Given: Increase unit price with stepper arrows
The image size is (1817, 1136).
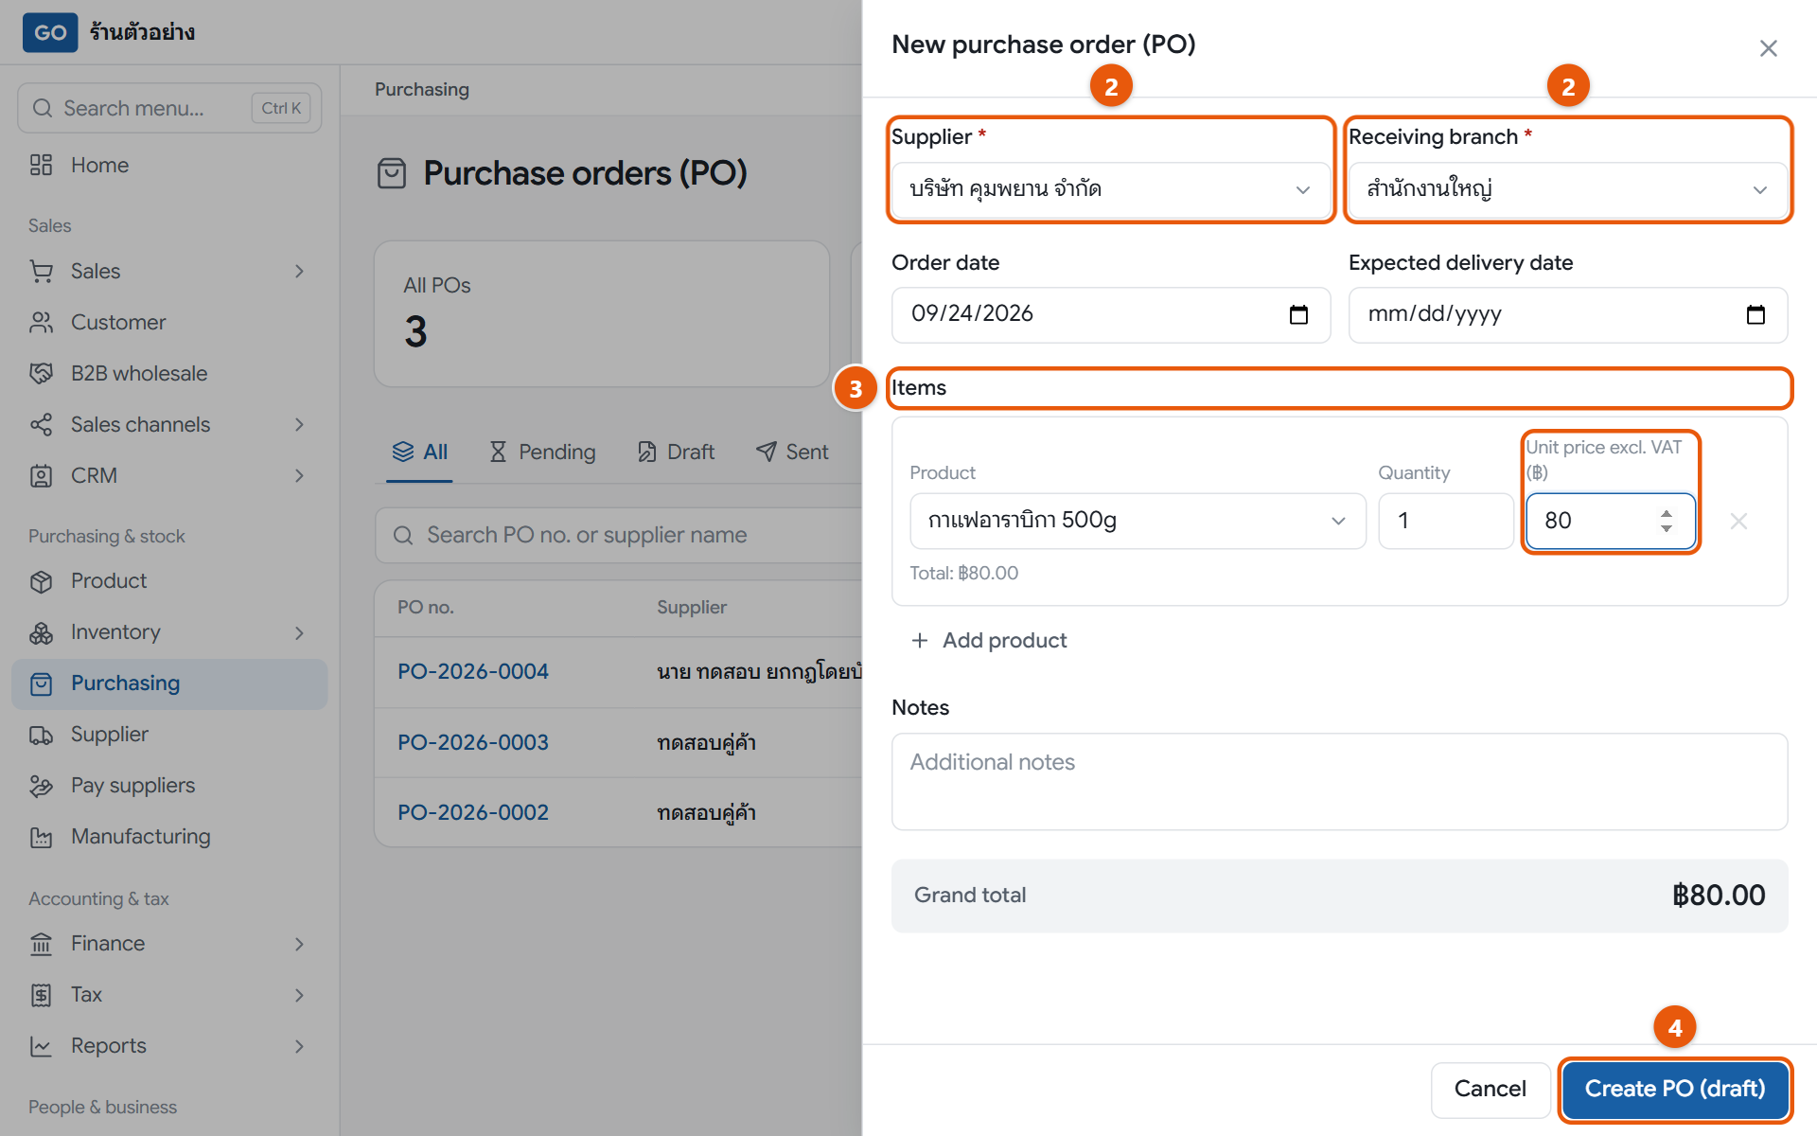Looking at the screenshot, I should [1666, 514].
